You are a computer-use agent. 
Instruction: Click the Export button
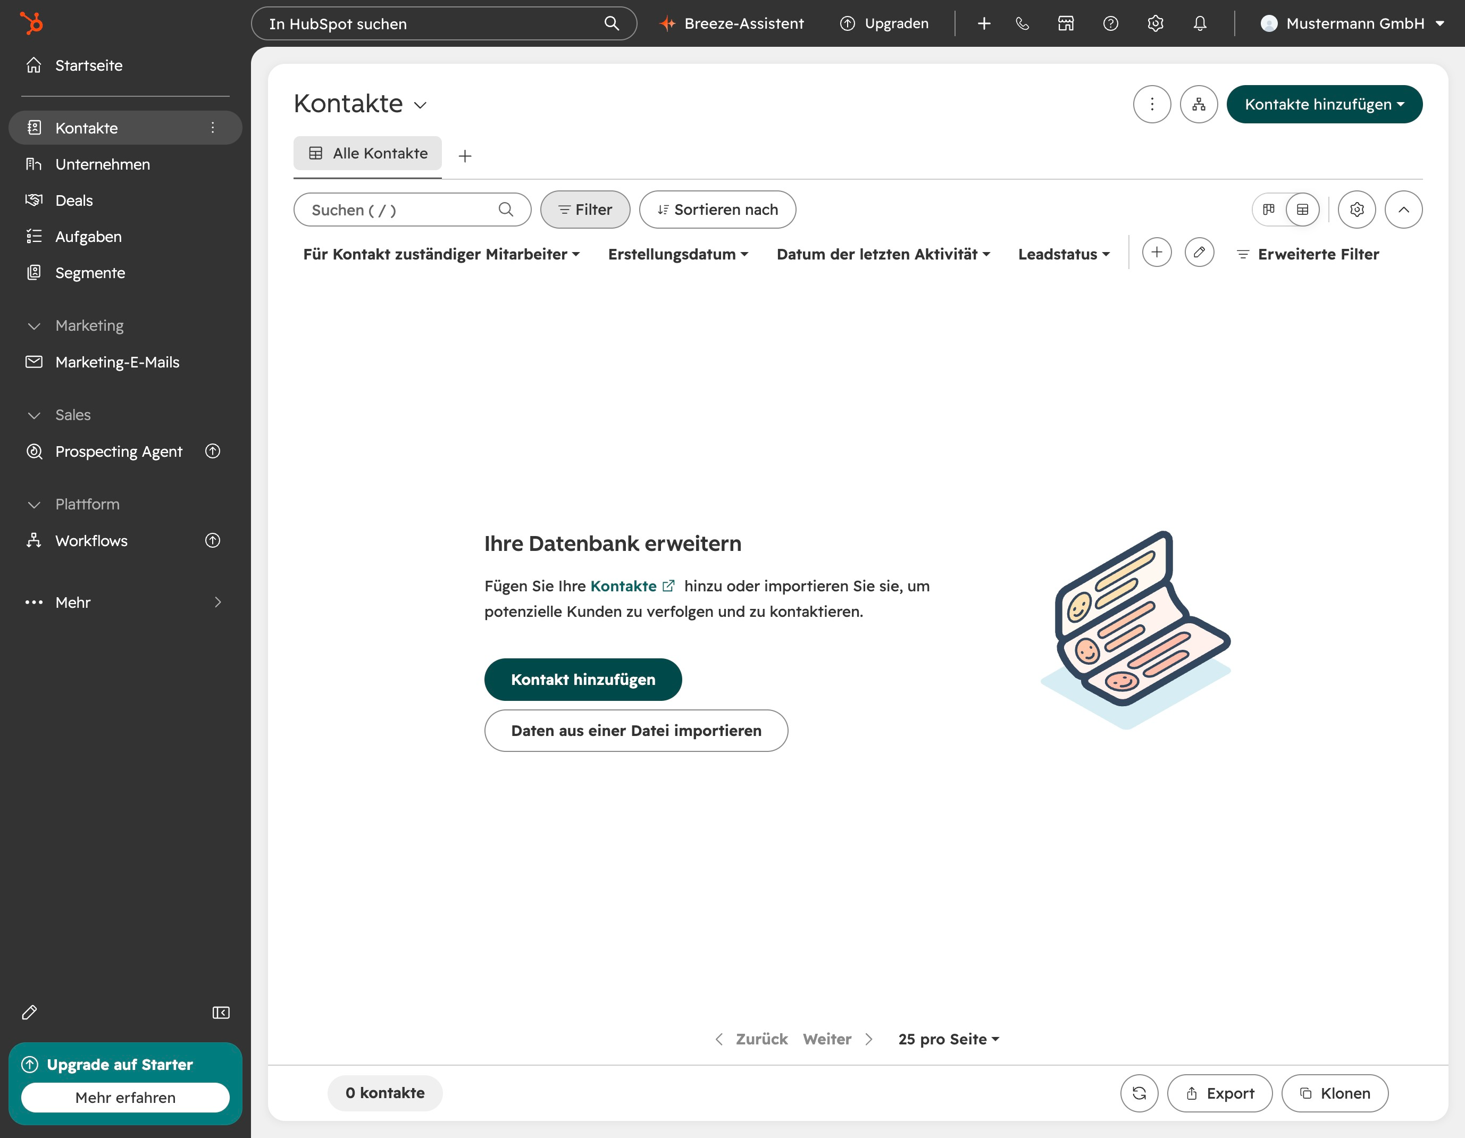pyautogui.click(x=1219, y=1093)
